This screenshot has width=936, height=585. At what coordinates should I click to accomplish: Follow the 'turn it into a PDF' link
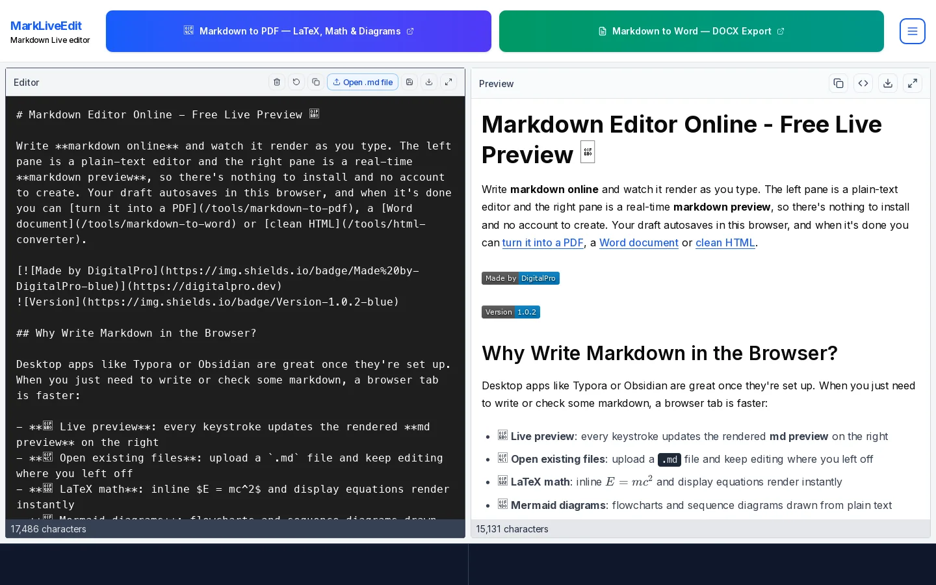[x=543, y=242]
